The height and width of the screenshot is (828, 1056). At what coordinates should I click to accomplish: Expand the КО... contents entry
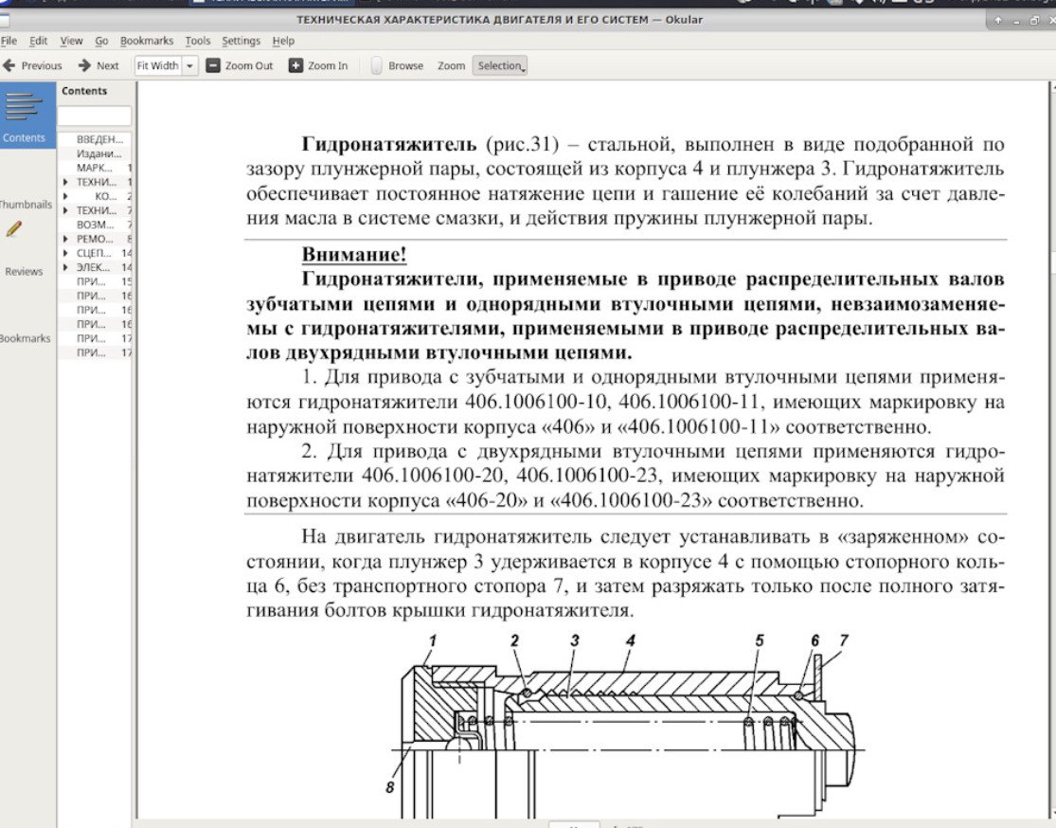65,196
